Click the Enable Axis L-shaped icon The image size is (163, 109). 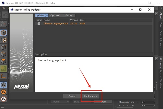coord(4,76)
